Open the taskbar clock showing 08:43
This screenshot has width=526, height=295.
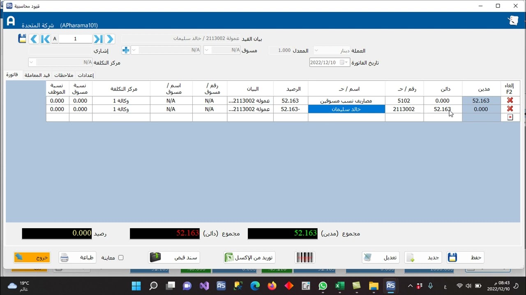tap(499, 286)
